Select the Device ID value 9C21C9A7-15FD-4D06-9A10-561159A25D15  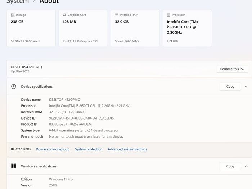(81, 118)
